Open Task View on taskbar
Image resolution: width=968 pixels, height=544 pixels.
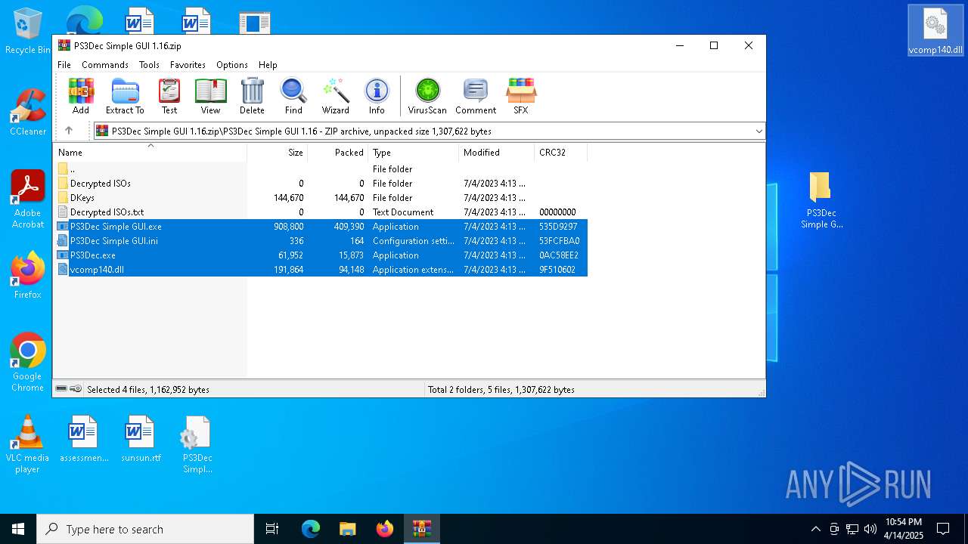tap(272, 529)
